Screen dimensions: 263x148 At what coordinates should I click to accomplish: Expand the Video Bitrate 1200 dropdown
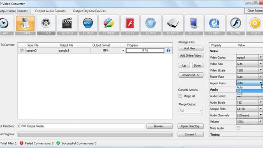pos(261,70)
